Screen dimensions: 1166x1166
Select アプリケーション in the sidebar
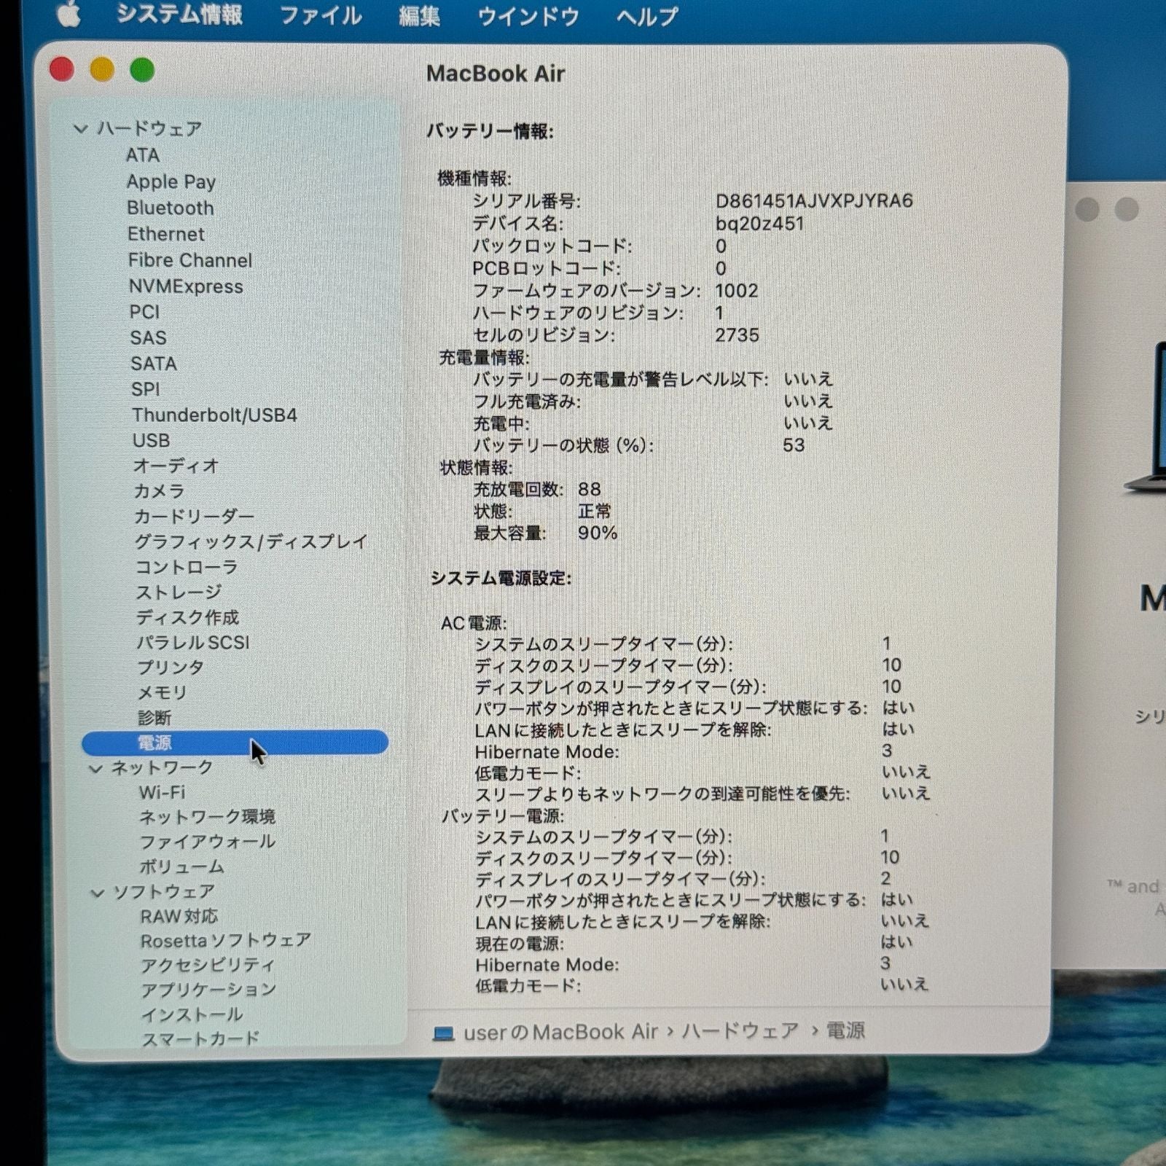208,990
